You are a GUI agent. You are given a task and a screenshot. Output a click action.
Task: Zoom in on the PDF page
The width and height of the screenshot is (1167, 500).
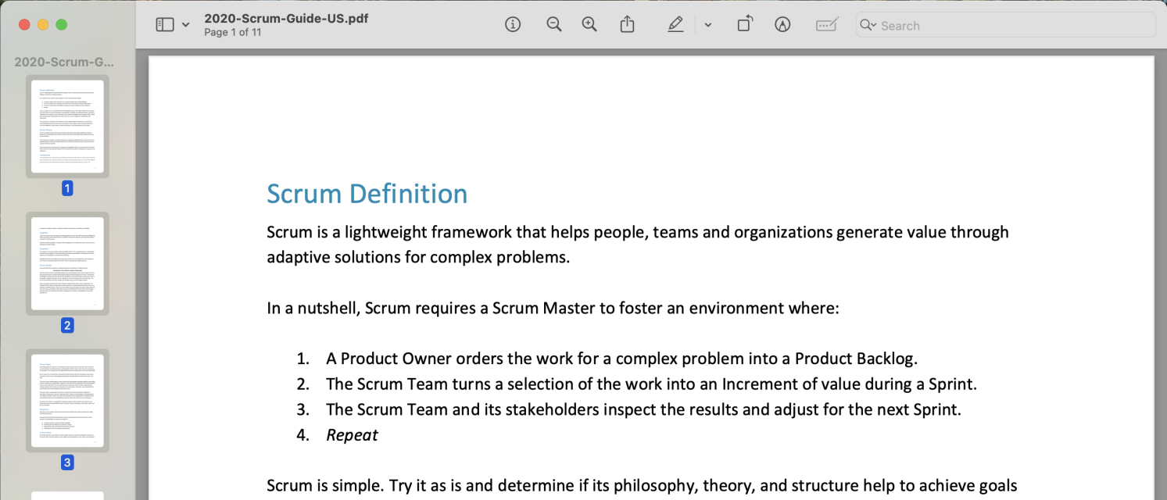coord(589,24)
